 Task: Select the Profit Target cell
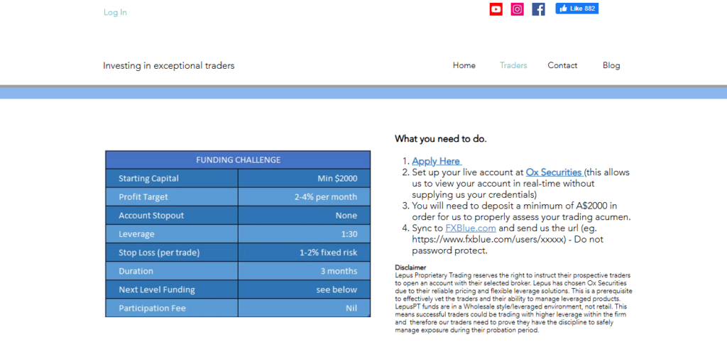pyautogui.click(x=172, y=197)
